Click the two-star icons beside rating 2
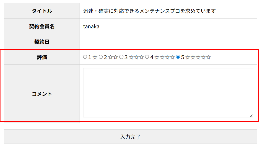Screen dimensions: 261x150 [113, 57]
